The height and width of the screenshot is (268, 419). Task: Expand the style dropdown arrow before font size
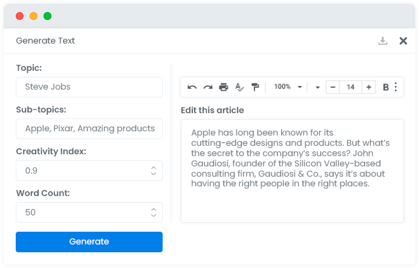[x=317, y=87]
